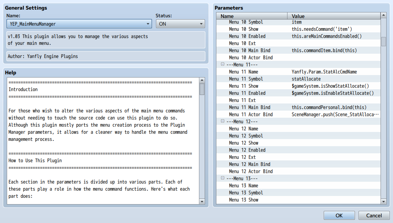Image resolution: width=393 pixels, height=223 pixels.
Task: Select the Menu 12 Ext row
Action: 298,157
